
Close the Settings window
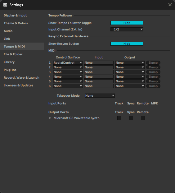pyautogui.click(x=170, y=5)
